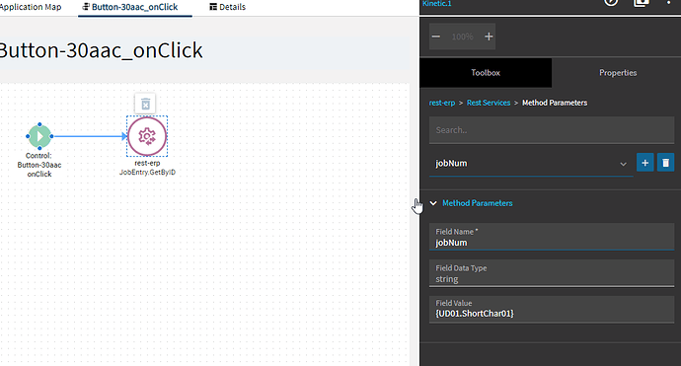This screenshot has width=681, height=366.
Task: Switch to the Properties panel tab
Action: coord(618,72)
